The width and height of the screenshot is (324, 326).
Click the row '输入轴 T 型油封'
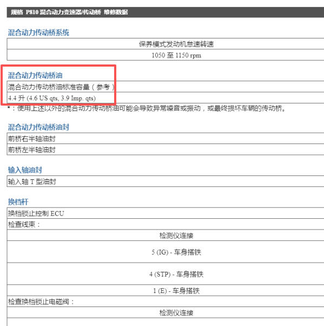point(166,181)
